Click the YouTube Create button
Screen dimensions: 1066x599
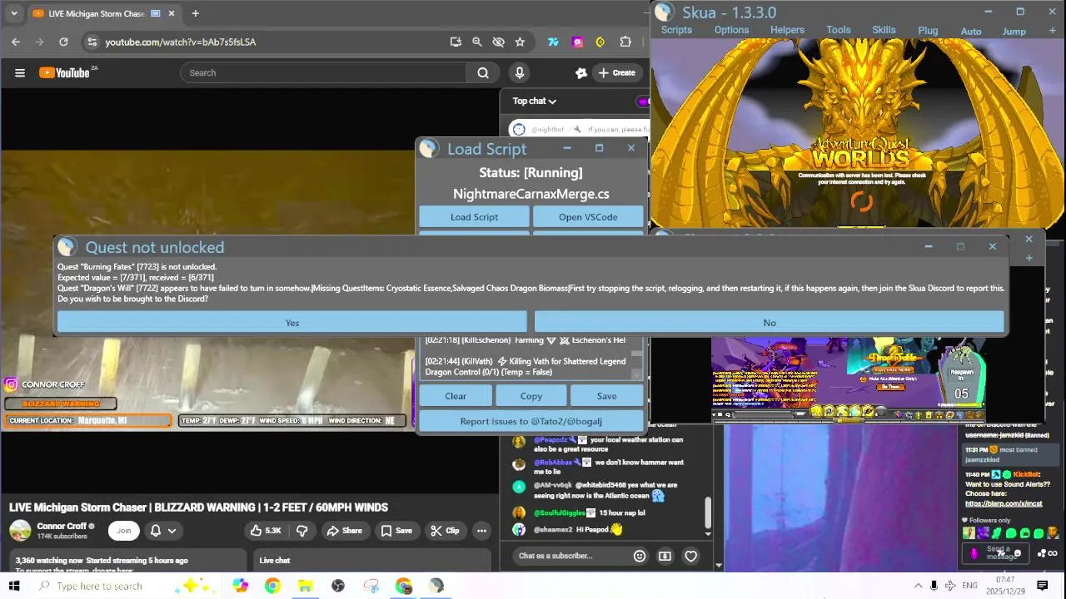[616, 73]
